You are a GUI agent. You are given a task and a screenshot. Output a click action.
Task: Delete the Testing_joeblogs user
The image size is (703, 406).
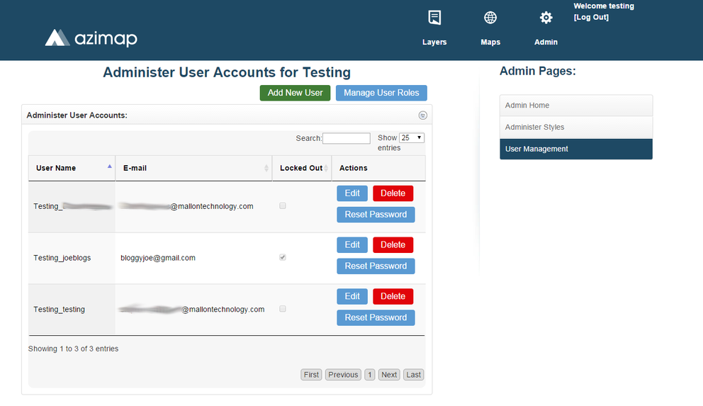click(393, 245)
